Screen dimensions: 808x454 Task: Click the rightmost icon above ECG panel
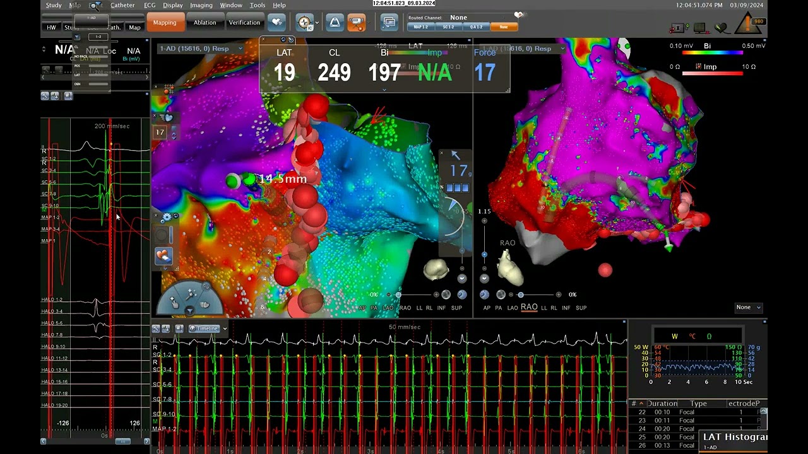point(179,329)
